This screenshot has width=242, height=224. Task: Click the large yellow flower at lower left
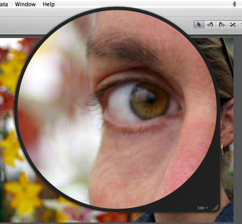[23, 193]
